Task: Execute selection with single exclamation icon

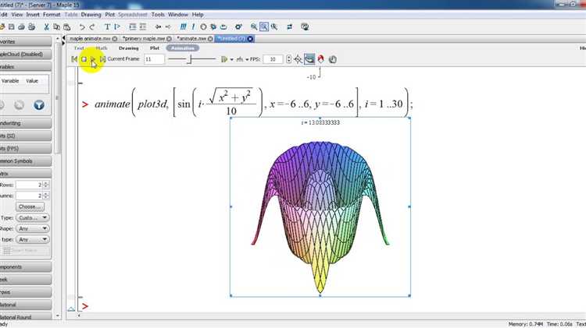Action: click(193, 26)
